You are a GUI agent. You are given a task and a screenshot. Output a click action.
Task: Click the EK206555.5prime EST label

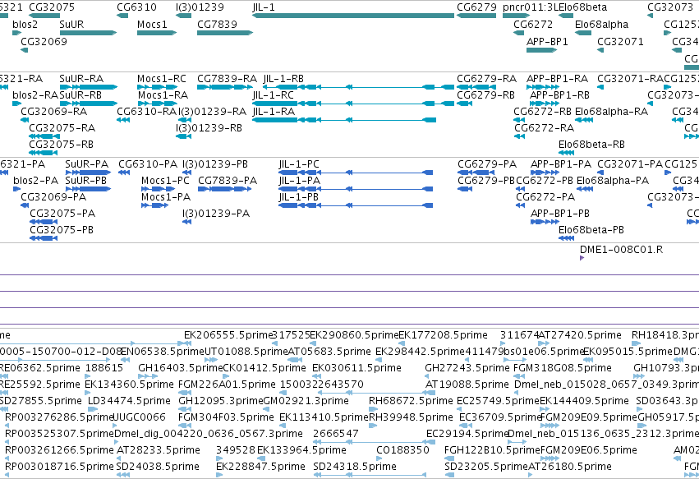[228, 335]
